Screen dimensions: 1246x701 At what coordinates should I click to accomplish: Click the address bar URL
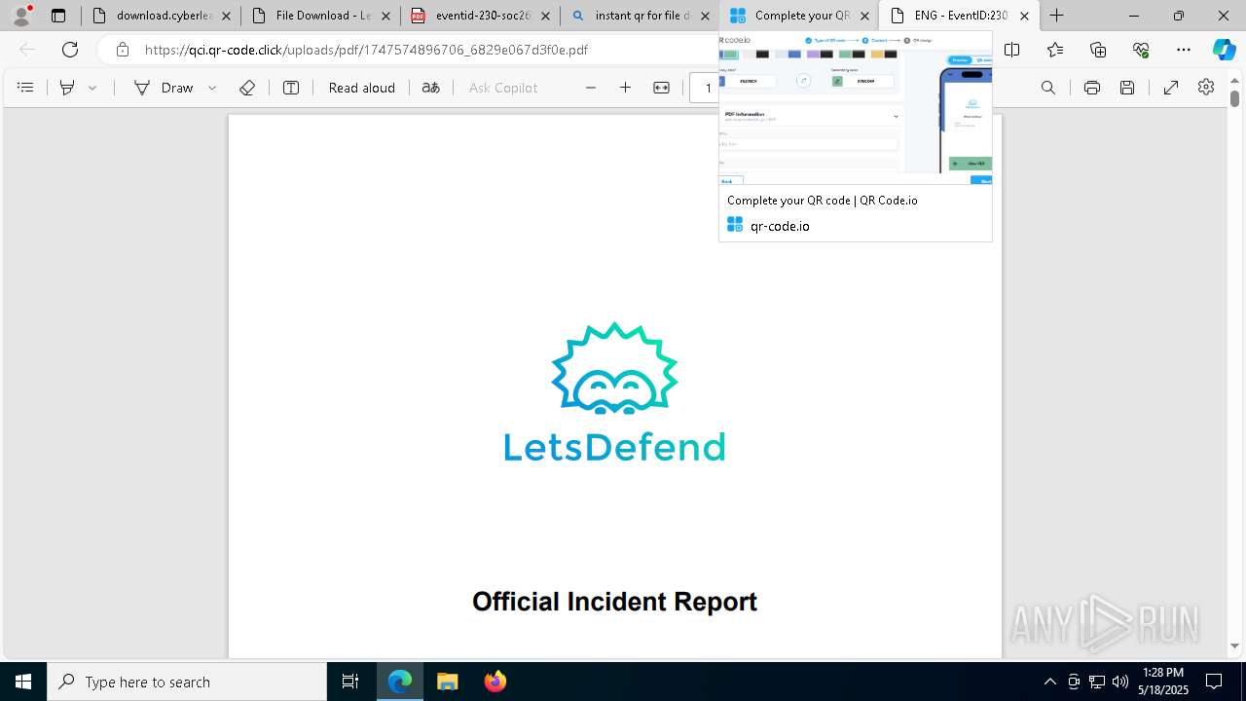point(366,50)
